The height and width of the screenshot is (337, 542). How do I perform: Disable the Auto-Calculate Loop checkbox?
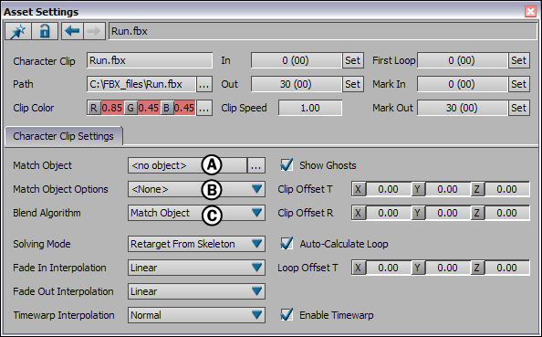287,244
